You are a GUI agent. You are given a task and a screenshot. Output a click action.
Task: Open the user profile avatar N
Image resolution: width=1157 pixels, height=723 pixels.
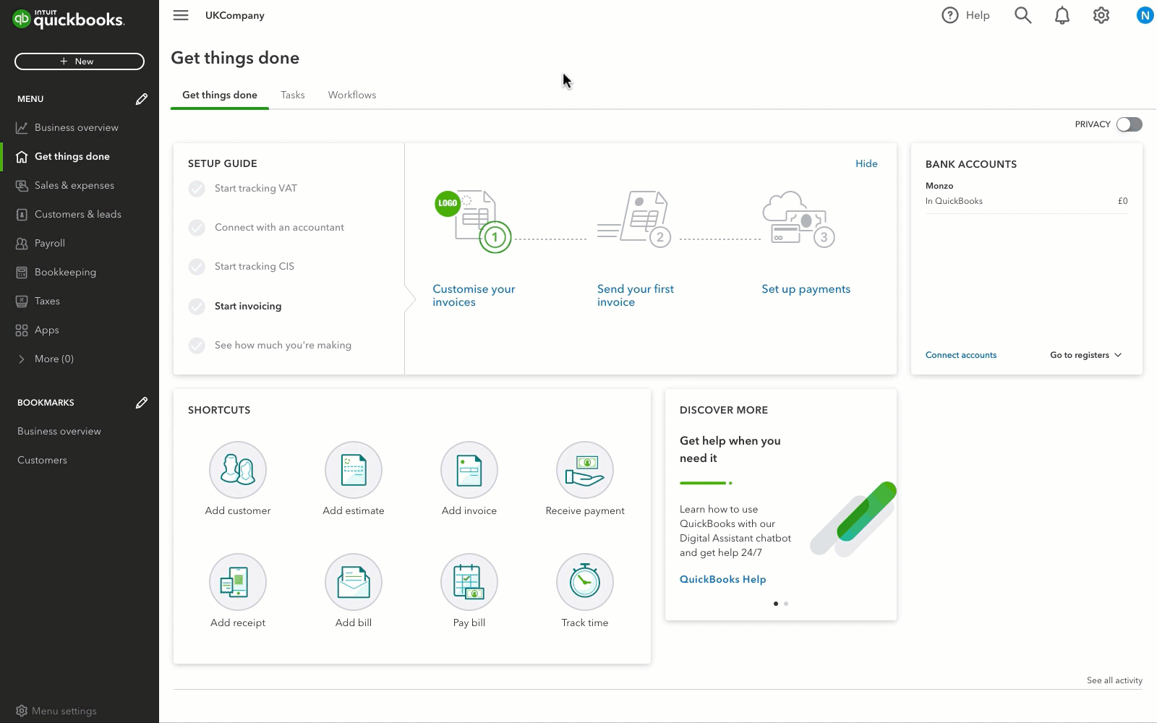tap(1145, 15)
